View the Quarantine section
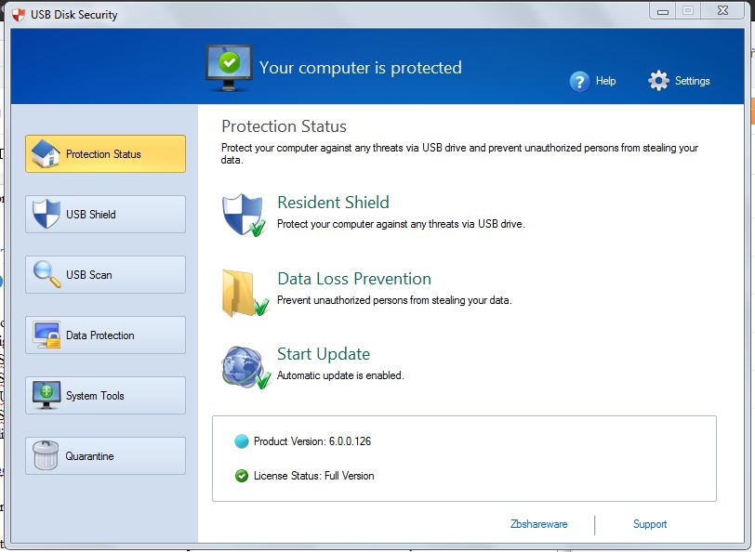 pyautogui.click(x=105, y=455)
